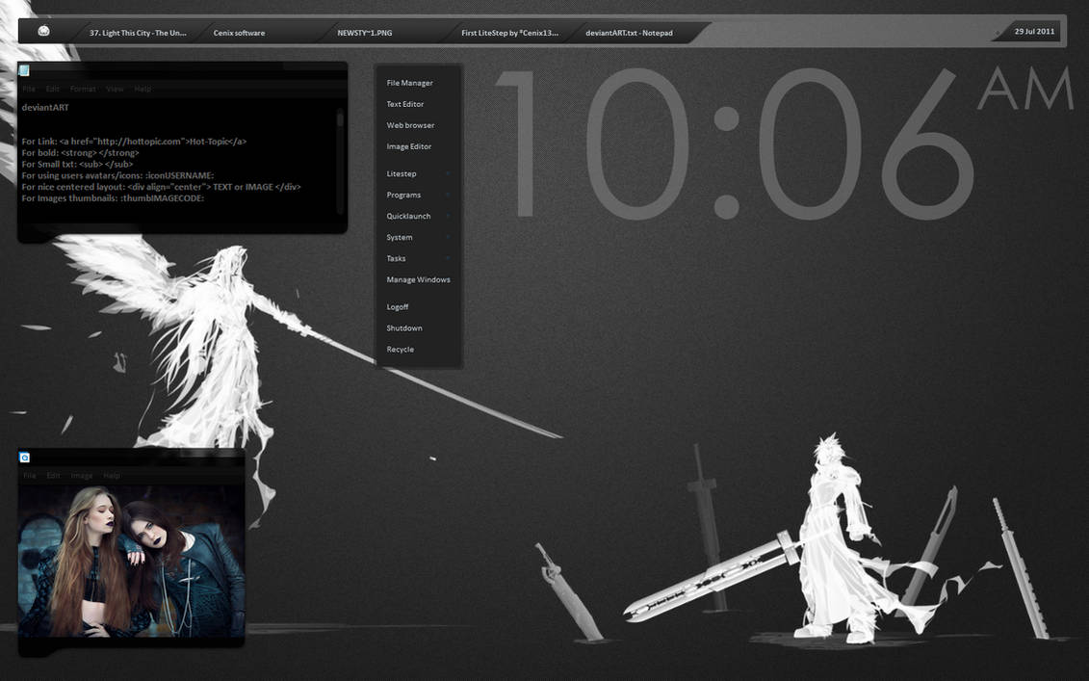Click the small arrow left of the date
The image size is (1089, 681).
point(997,33)
